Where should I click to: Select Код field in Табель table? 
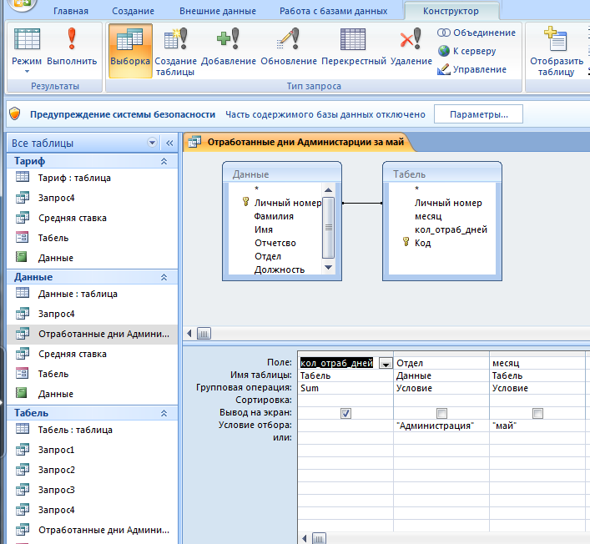(x=422, y=243)
